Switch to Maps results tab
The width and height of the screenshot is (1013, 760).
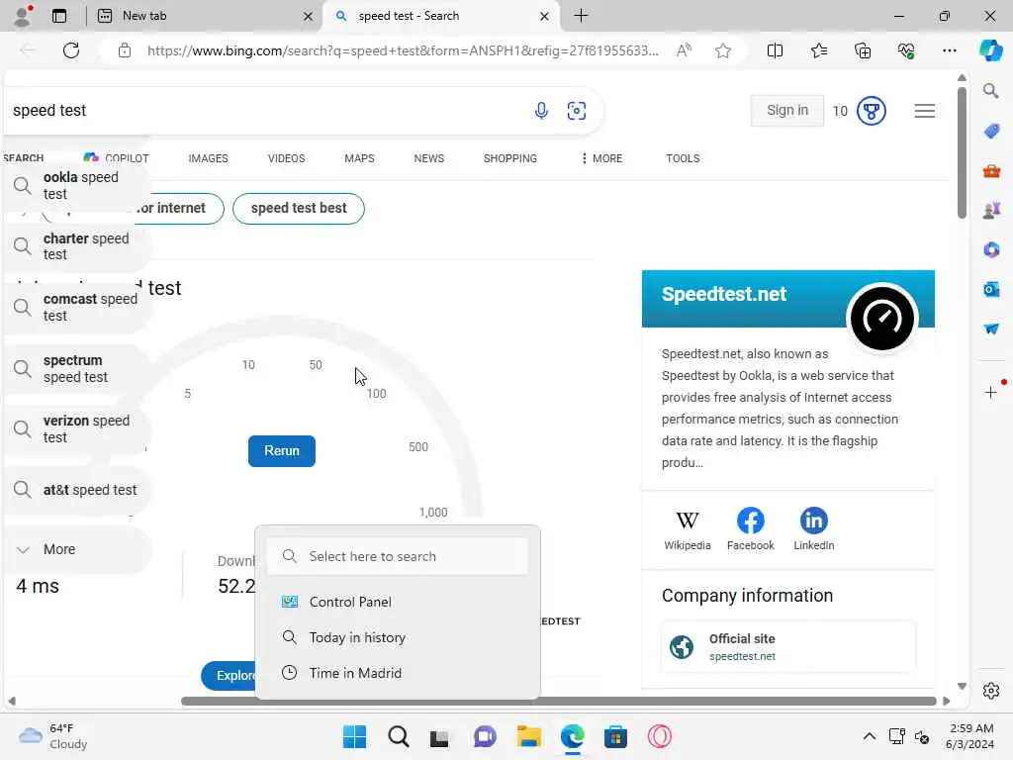click(359, 158)
